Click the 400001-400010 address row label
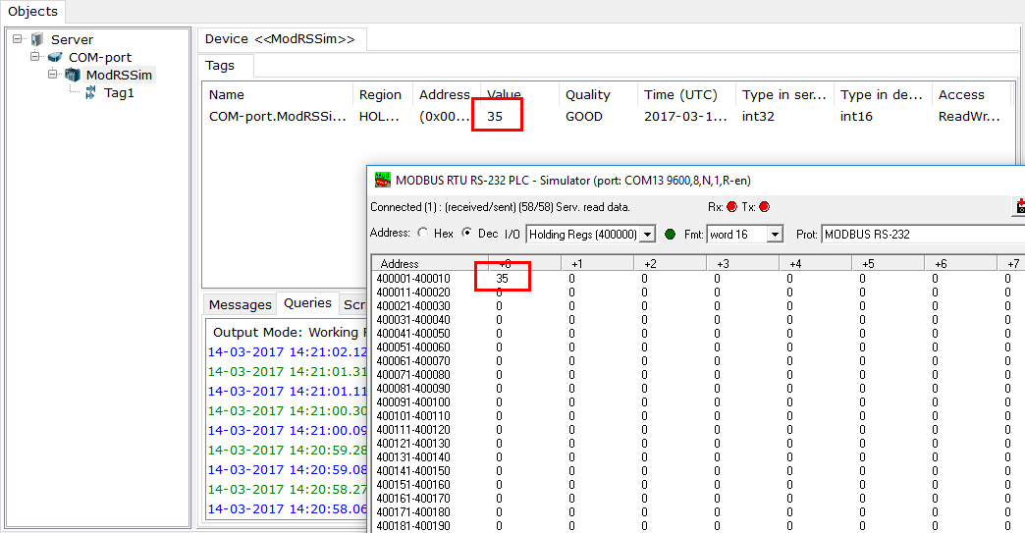 pyautogui.click(x=413, y=278)
